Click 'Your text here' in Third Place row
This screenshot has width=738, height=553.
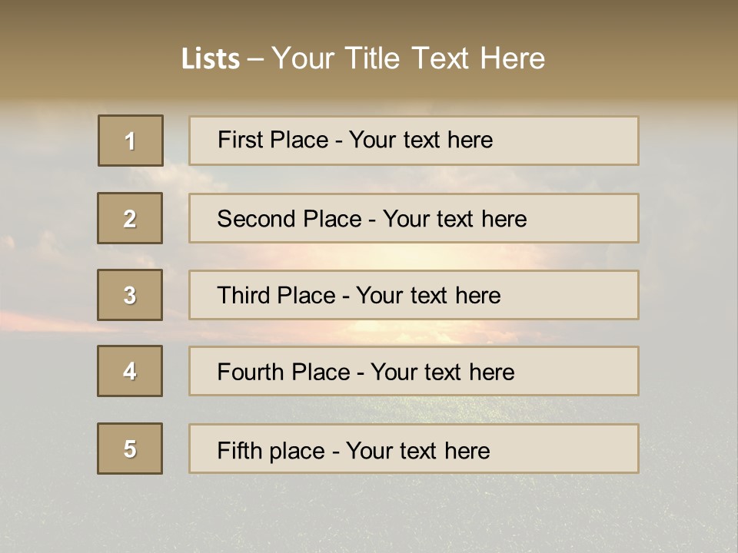tap(428, 296)
